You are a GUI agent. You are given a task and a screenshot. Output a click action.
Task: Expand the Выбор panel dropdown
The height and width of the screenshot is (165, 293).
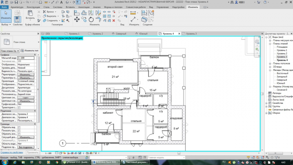click(x=6, y=24)
